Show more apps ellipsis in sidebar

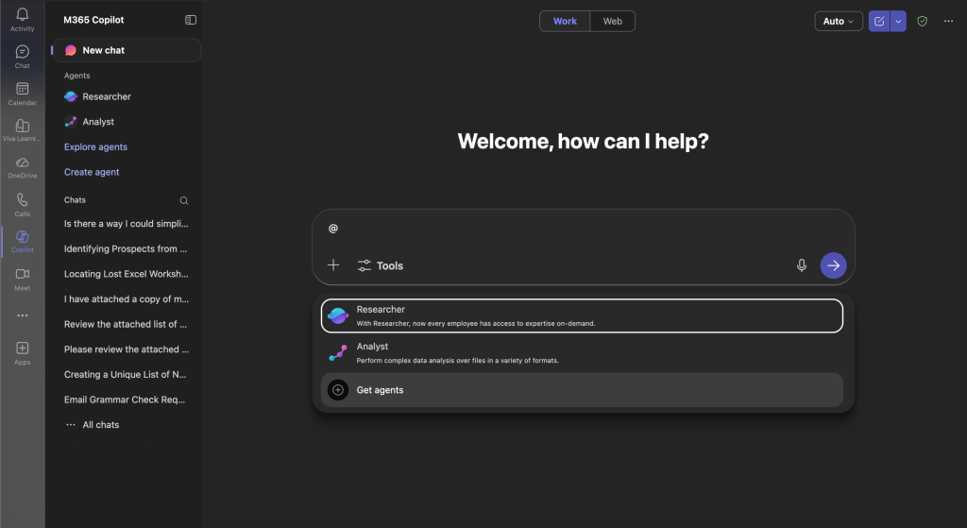(23, 315)
